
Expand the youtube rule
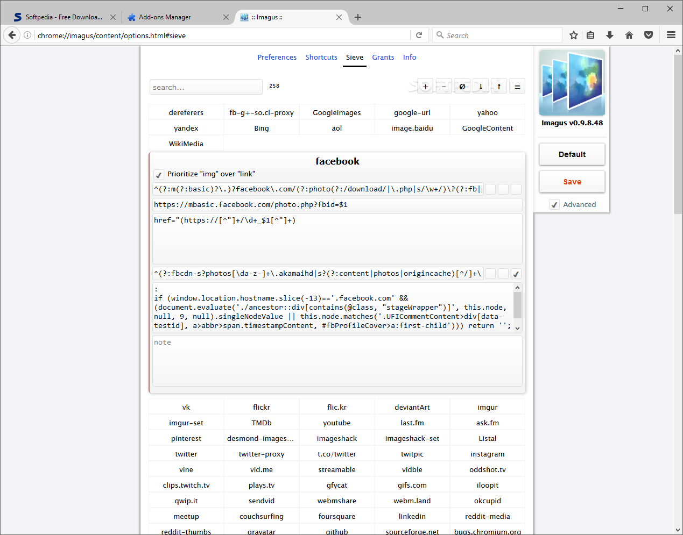pyautogui.click(x=337, y=423)
